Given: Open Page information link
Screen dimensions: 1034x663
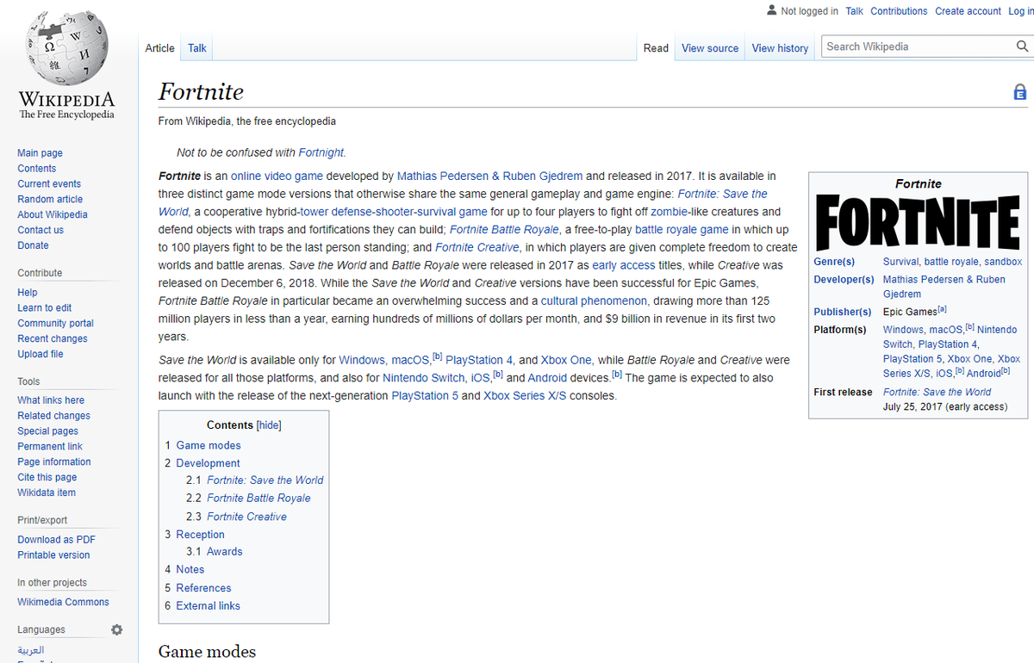Looking at the screenshot, I should click(x=54, y=462).
